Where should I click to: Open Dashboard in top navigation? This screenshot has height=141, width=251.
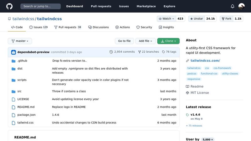[75, 6]
